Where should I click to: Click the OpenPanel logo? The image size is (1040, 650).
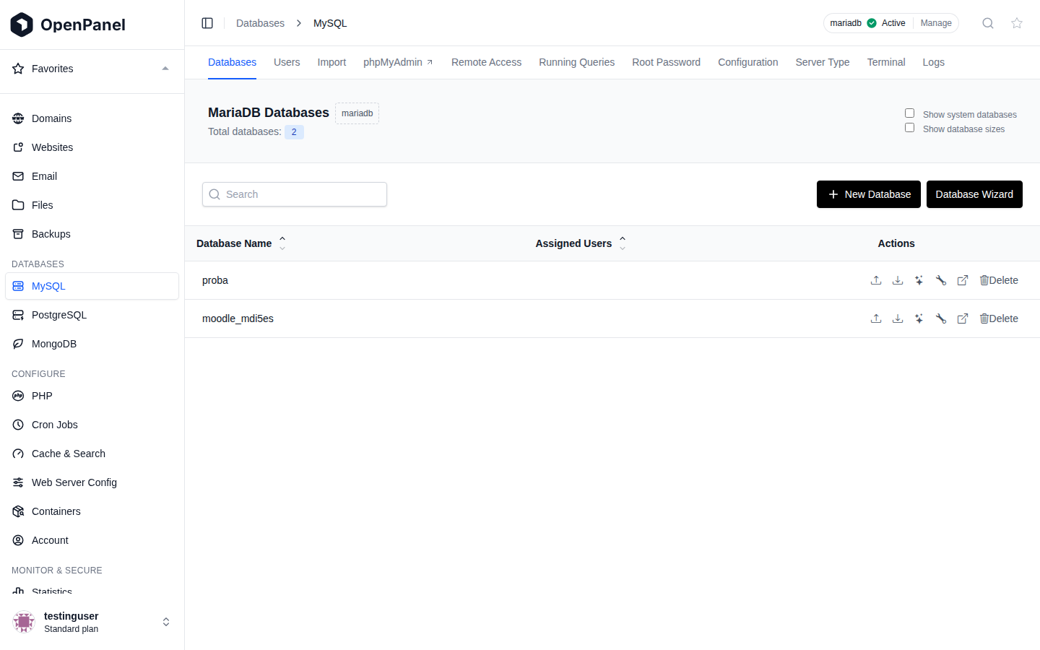click(x=68, y=25)
